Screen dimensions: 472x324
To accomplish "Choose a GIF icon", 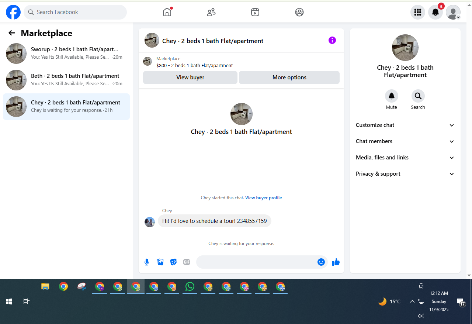I will pos(187,262).
